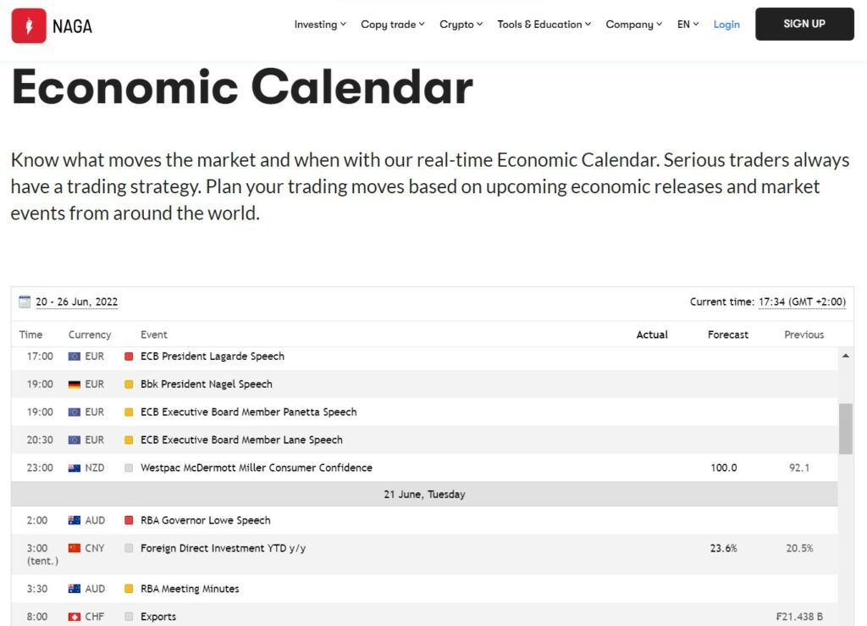This screenshot has height=626, width=867.
Task: Click yellow impact marker for Nagel Speech
Action: coord(129,385)
